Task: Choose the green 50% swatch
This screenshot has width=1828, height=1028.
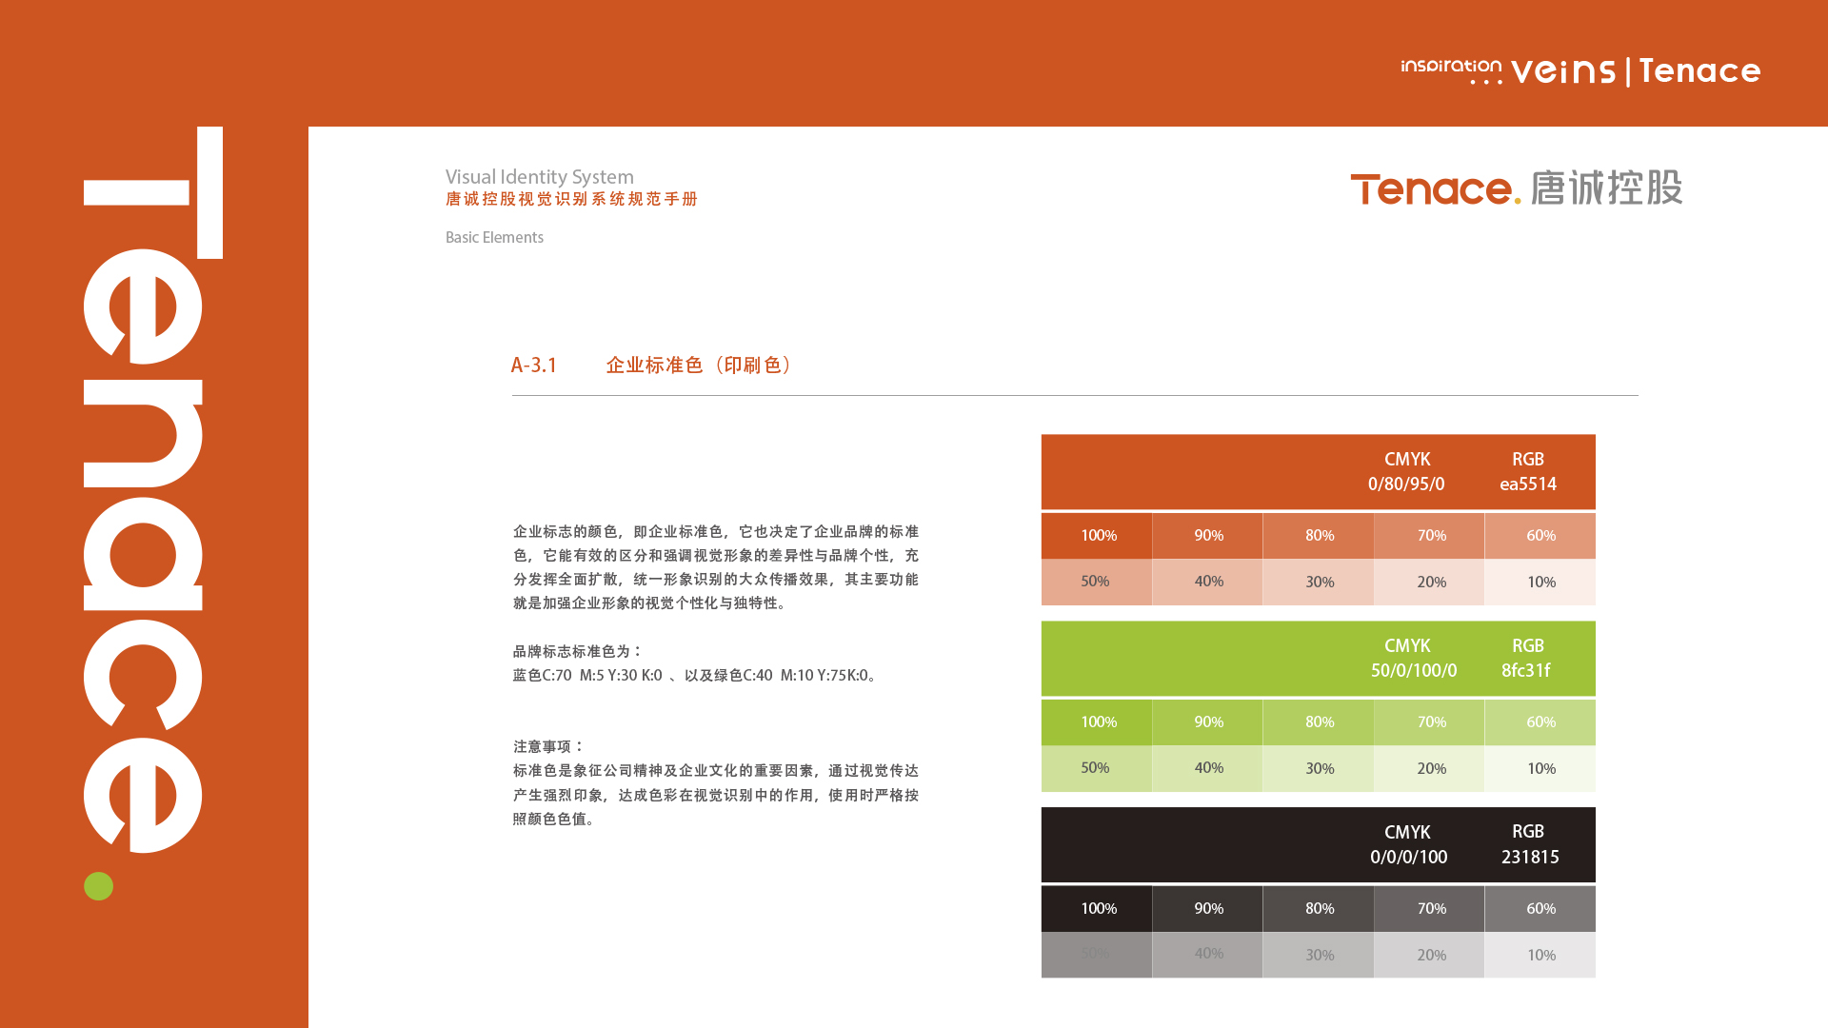Action: pyautogui.click(x=1097, y=768)
